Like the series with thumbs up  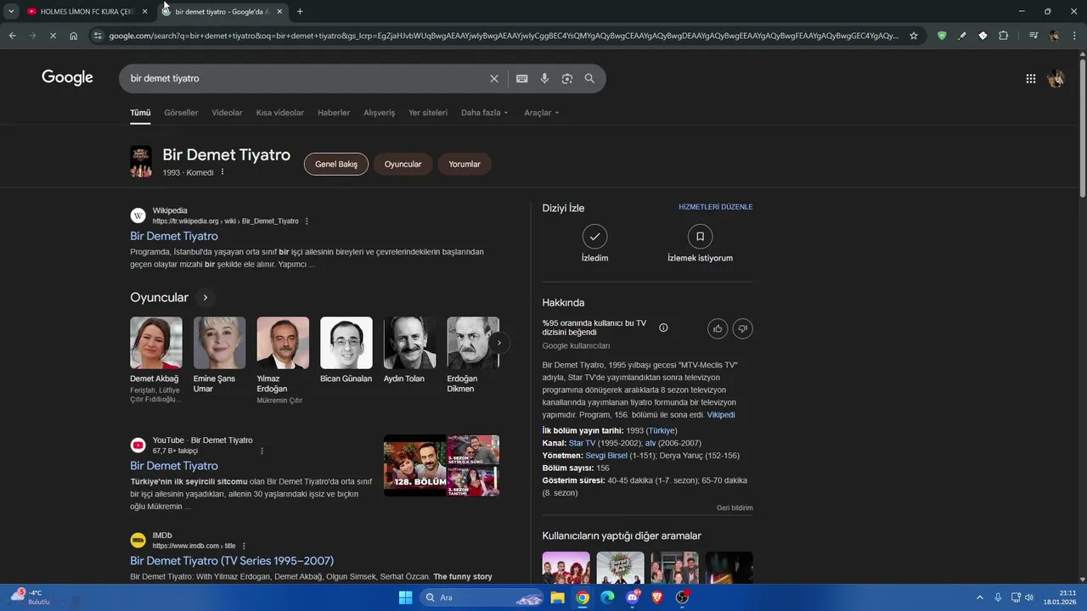pos(718,328)
